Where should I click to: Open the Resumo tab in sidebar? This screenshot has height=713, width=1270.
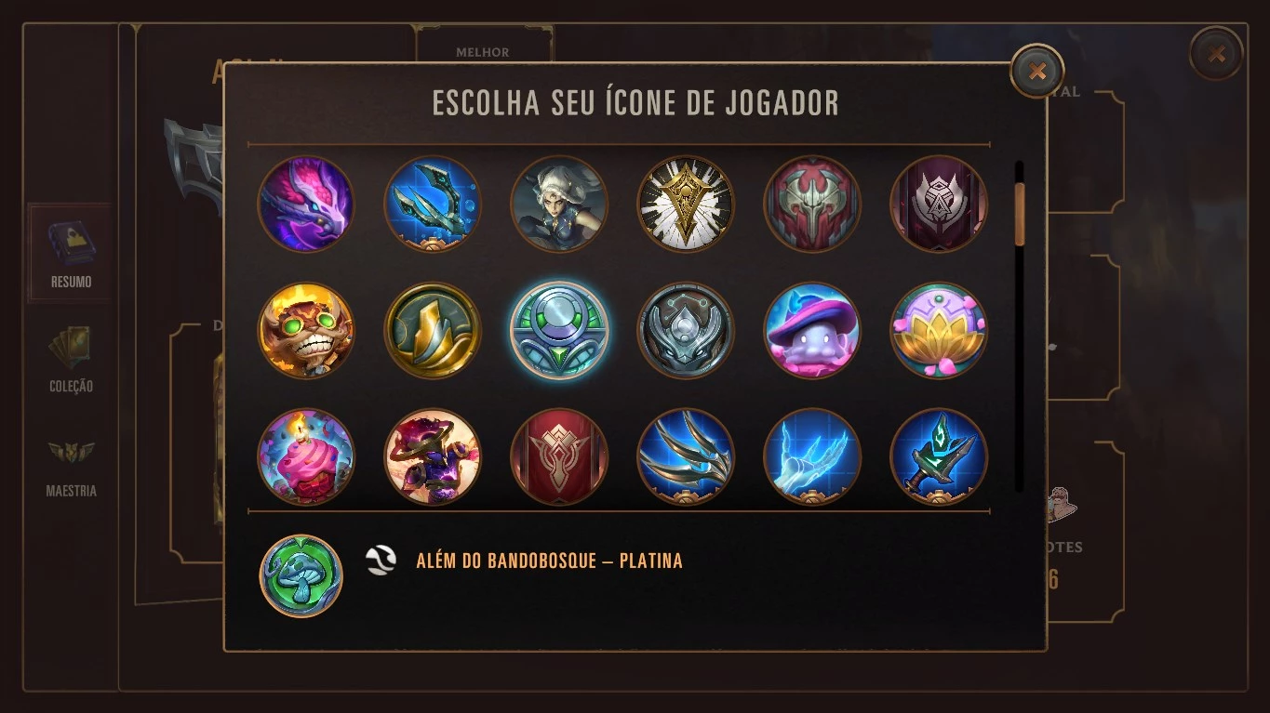[x=71, y=253]
